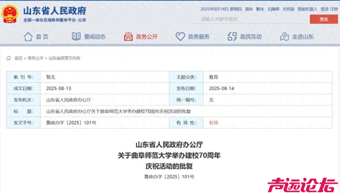
Task: Click the 统一编号 value 无
Action: click(211, 100)
